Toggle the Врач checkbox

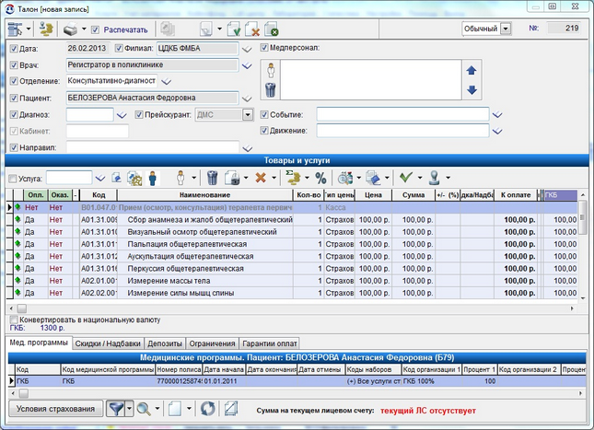click(x=14, y=65)
